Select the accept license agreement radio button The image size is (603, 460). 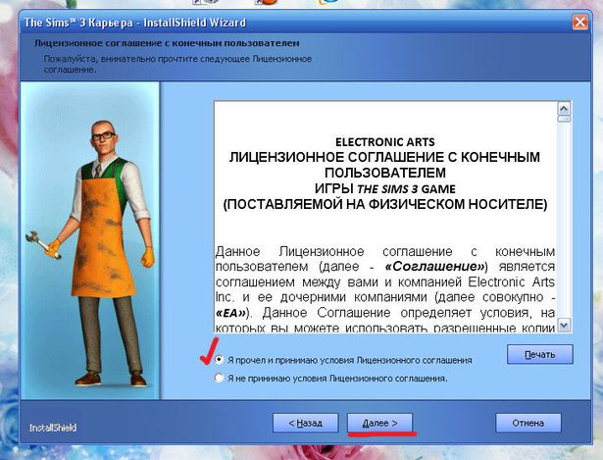(x=218, y=360)
